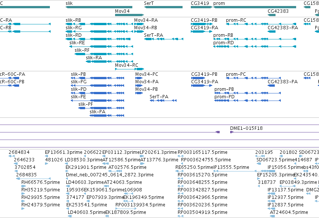Click transcript label prom-RD
319x218 pixels.
pyautogui.click(x=223, y=42)
